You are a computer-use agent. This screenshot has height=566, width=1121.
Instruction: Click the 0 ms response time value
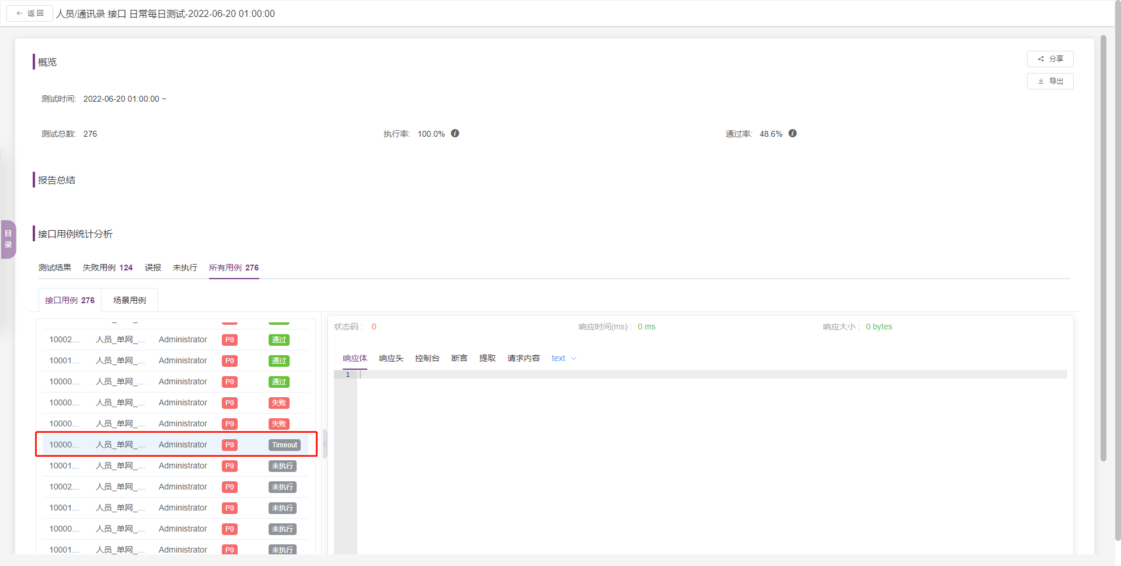[646, 327]
